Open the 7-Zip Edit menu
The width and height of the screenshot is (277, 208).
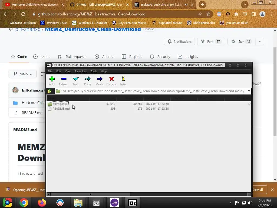tap(59, 71)
